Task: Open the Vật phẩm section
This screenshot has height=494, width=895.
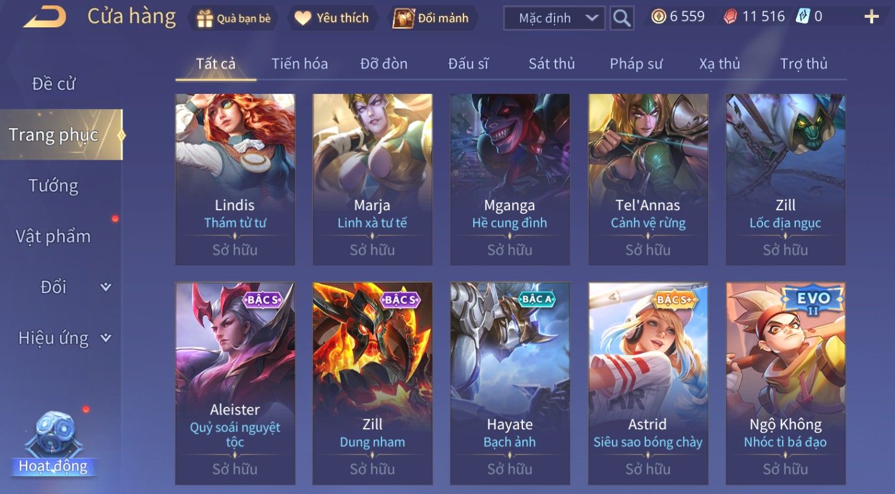Action: click(53, 236)
